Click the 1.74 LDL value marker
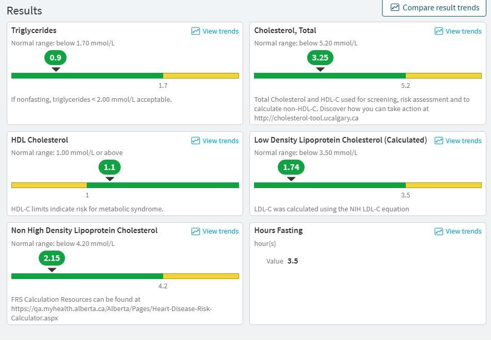The image size is (491, 340). pos(291,167)
